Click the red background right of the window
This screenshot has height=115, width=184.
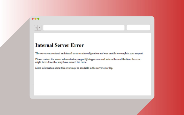(170, 57)
